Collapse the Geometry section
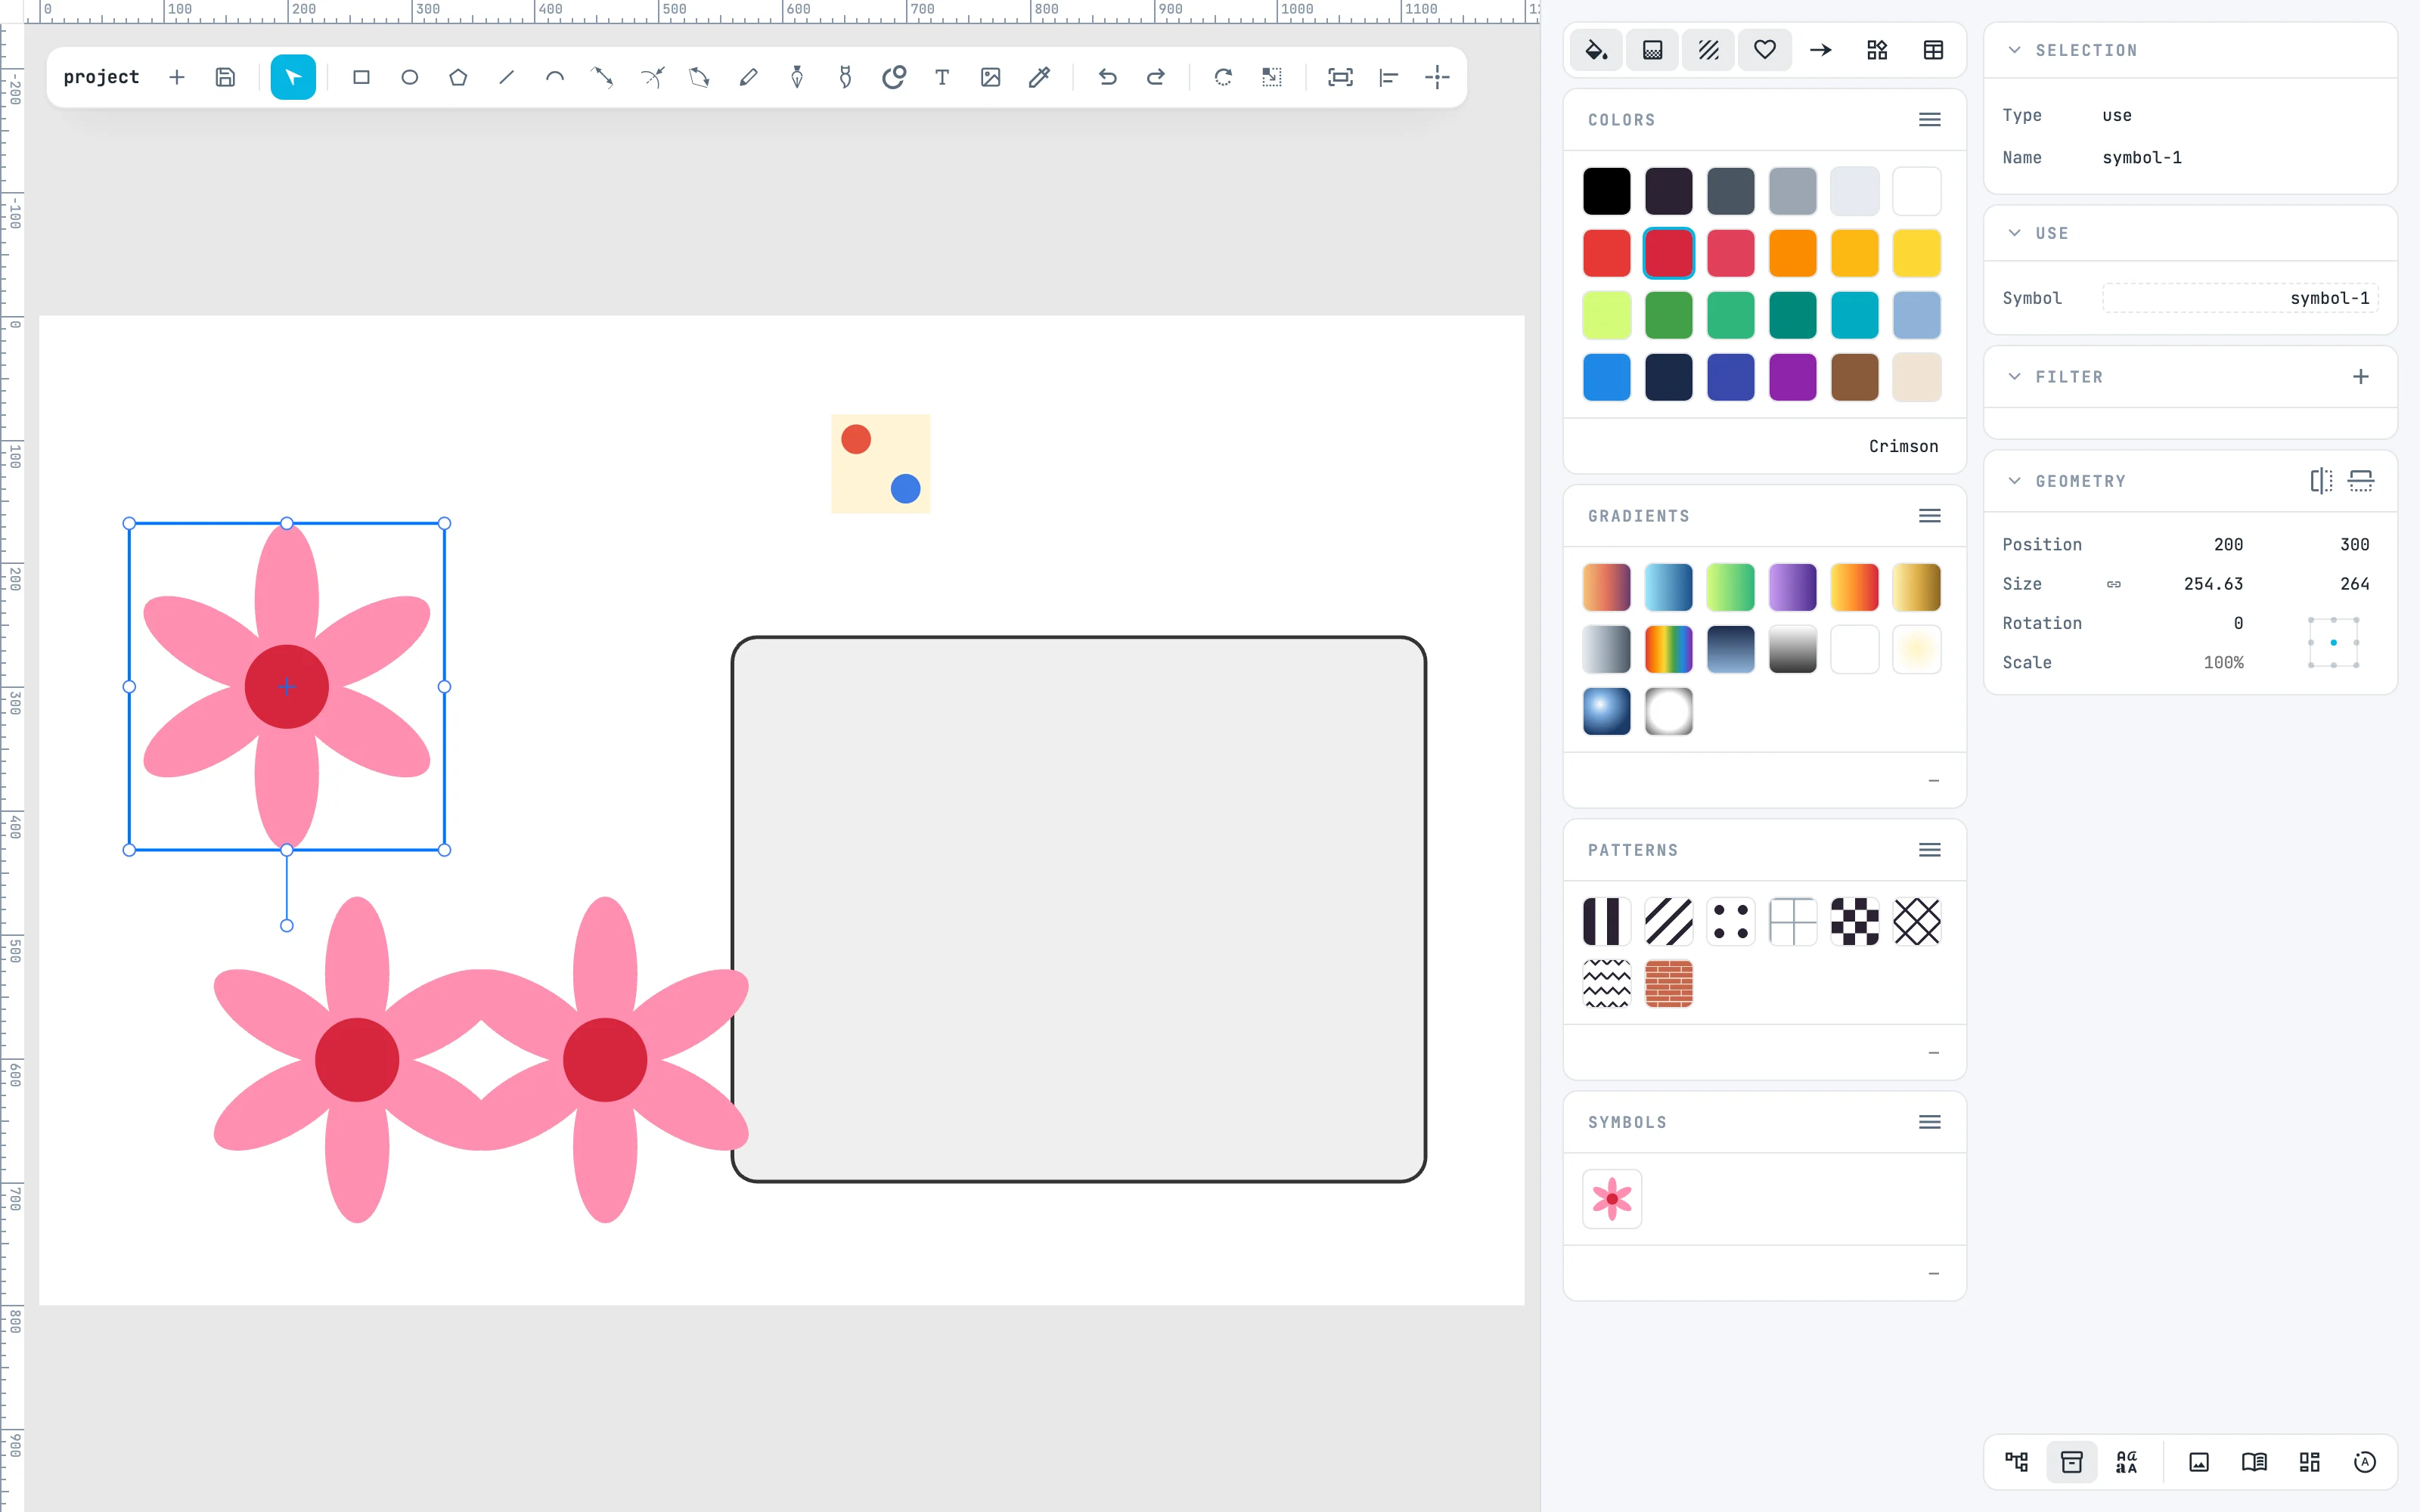The width and height of the screenshot is (2420, 1512). click(x=2015, y=481)
